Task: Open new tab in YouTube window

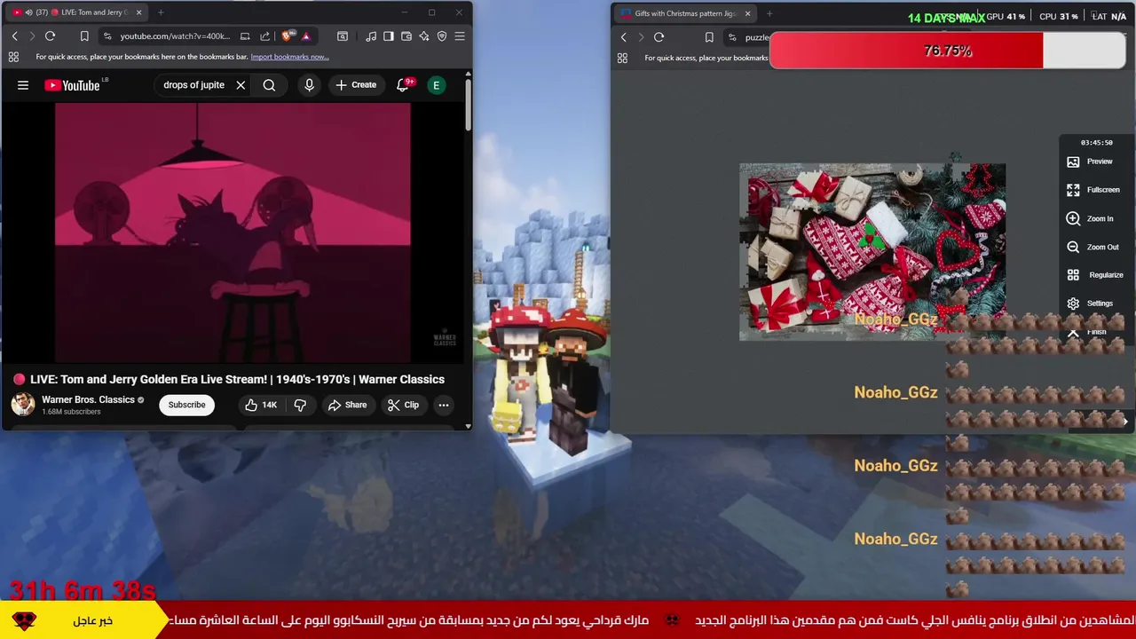Action: [x=161, y=12]
